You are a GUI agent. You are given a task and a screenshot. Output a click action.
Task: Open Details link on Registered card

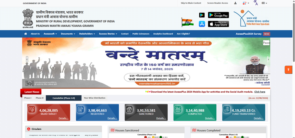click(112, 118)
